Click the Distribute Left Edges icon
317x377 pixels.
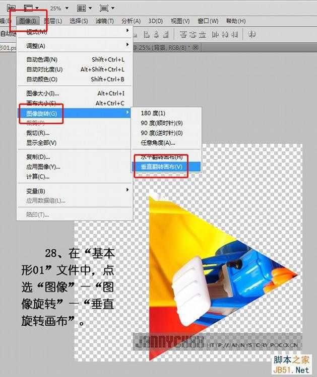[x=215, y=35]
